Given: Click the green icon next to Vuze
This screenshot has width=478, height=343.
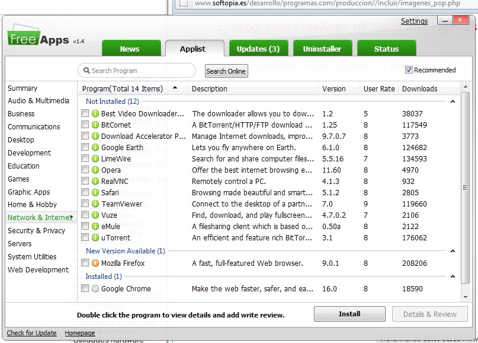Looking at the screenshot, I should click(x=95, y=215).
